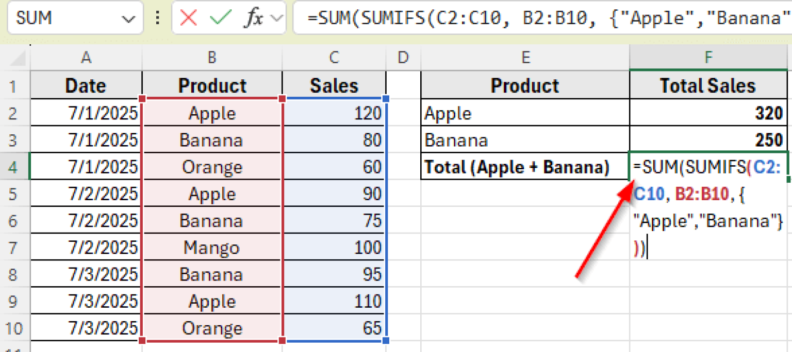
Task: Select cell B7 containing Mango
Action: click(x=212, y=247)
